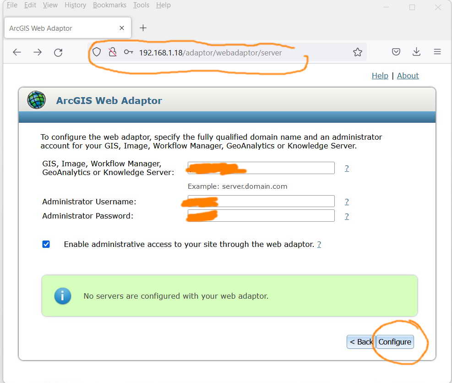452x383 pixels.
Task: Maximize the browser window
Action: tap(412, 7)
